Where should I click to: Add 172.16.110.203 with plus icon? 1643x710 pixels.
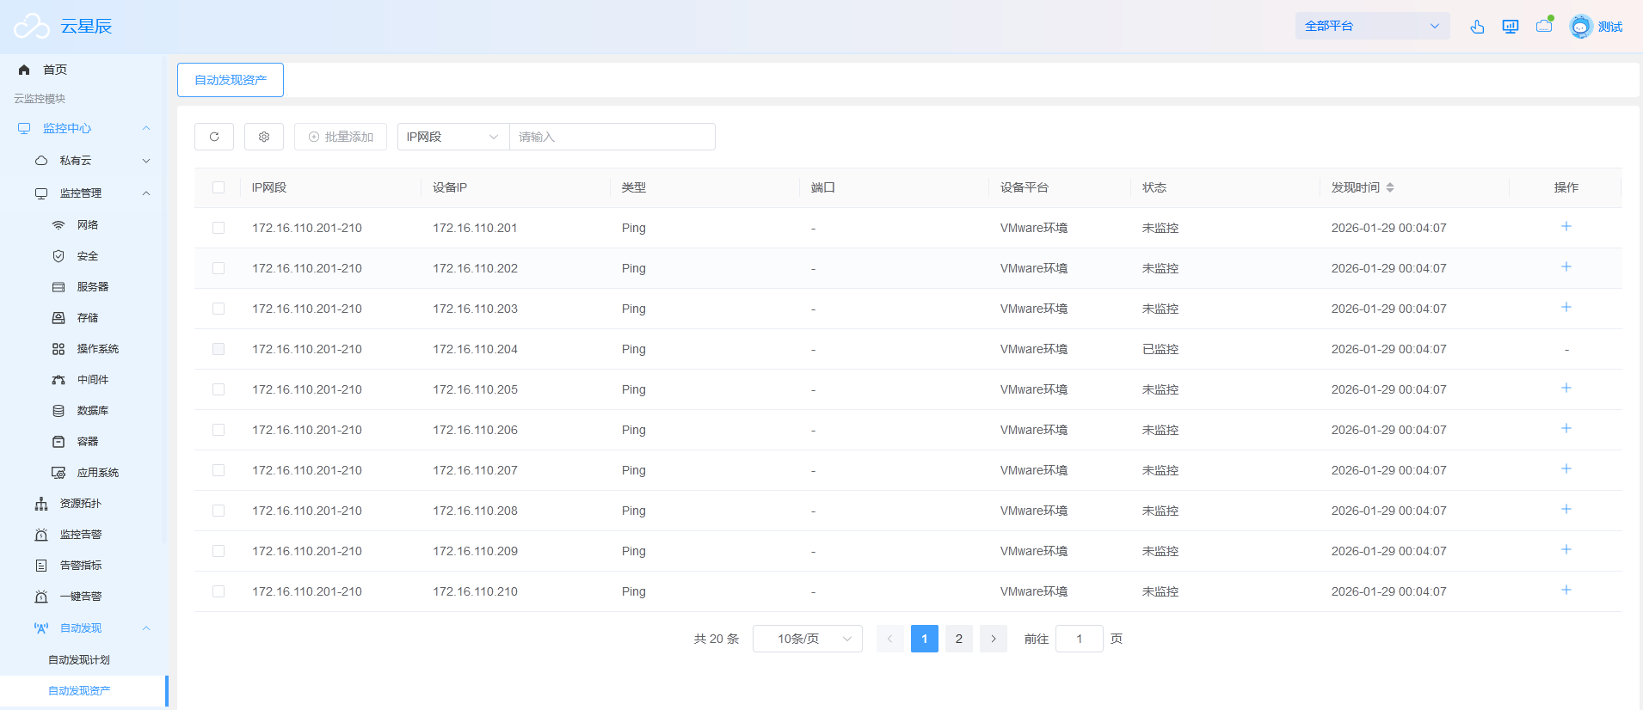[1566, 307]
